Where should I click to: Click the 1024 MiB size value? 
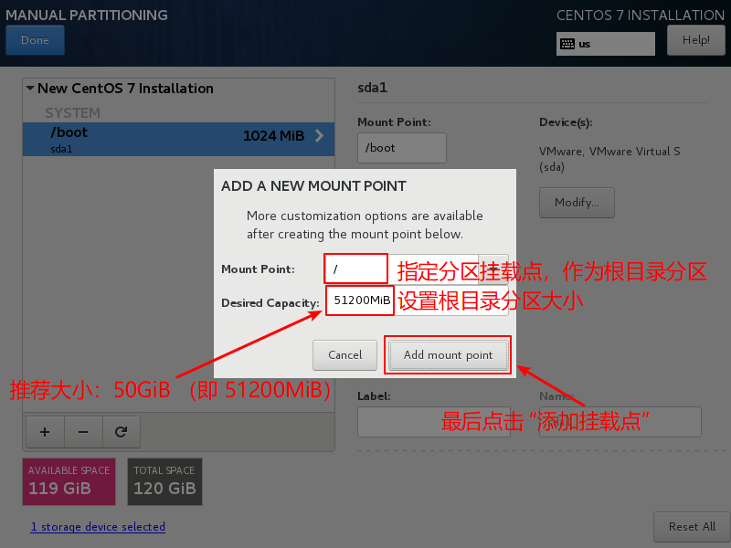273,135
